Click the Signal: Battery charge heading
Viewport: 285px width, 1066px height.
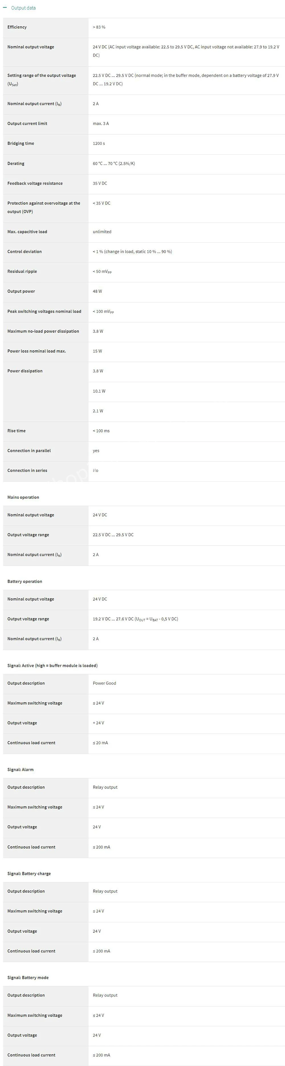[29, 874]
